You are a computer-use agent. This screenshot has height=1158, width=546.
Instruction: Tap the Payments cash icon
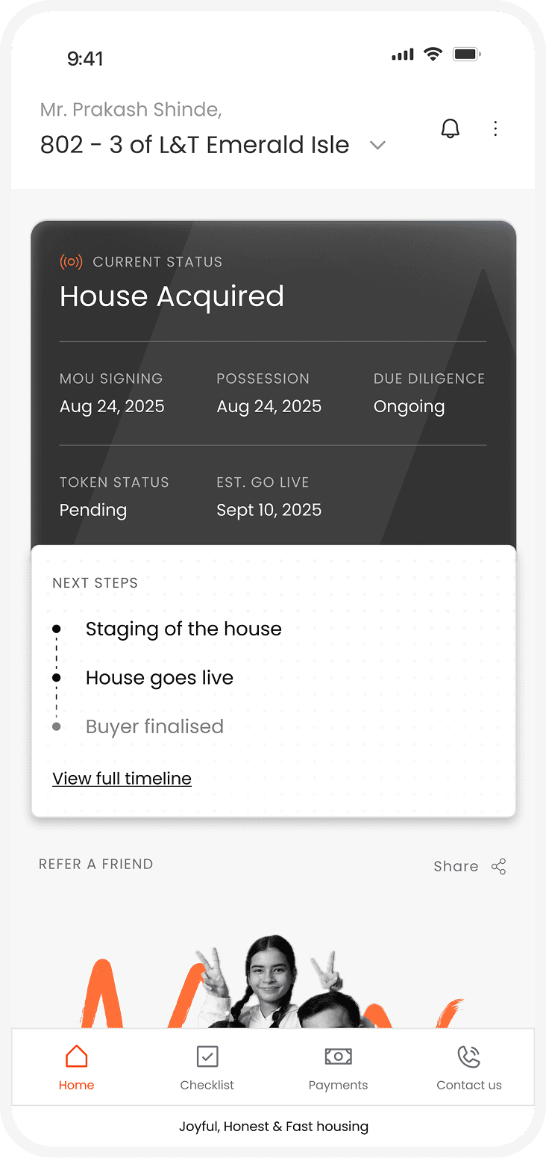click(x=338, y=1056)
